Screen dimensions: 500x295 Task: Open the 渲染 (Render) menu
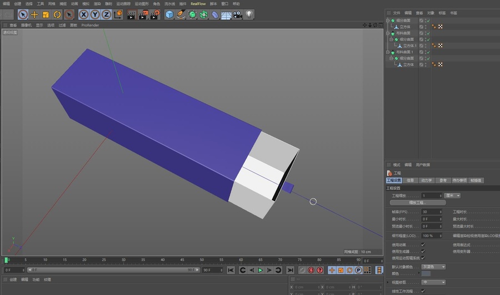tap(97, 4)
